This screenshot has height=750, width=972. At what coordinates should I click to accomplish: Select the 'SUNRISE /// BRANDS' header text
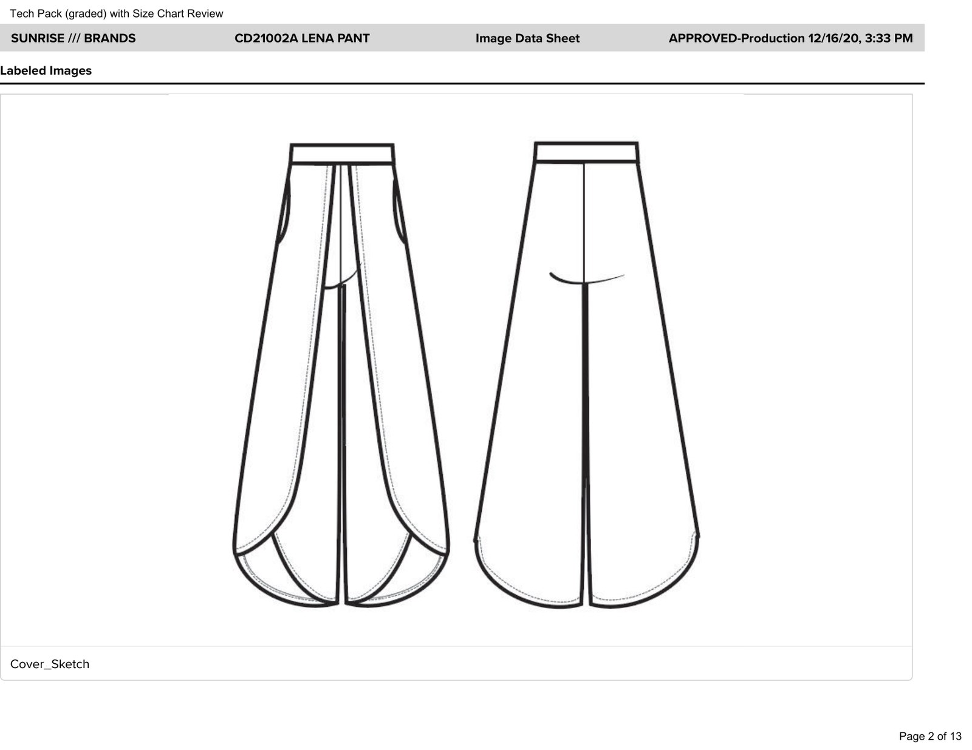pos(74,38)
